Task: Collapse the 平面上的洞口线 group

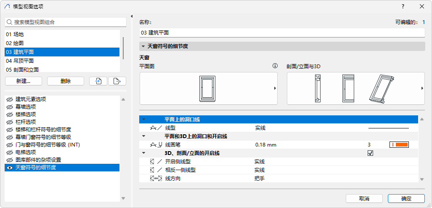Action: point(143,120)
